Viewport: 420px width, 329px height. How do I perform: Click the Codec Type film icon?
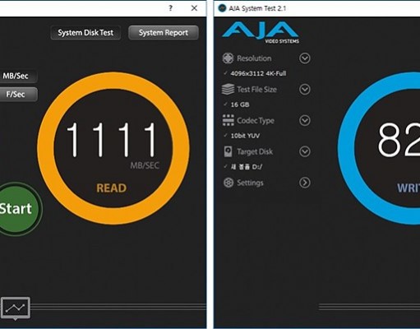(x=228, y=120)
